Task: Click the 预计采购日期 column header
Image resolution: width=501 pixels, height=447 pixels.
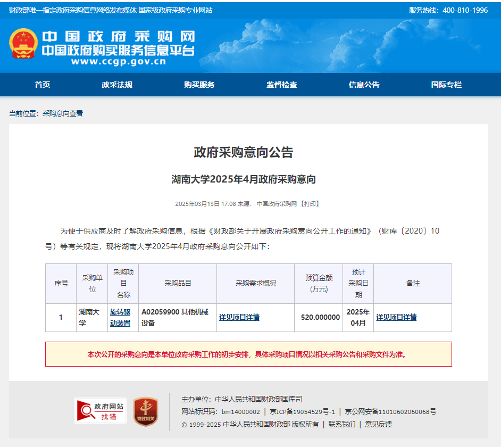Action: click(358, 283)
